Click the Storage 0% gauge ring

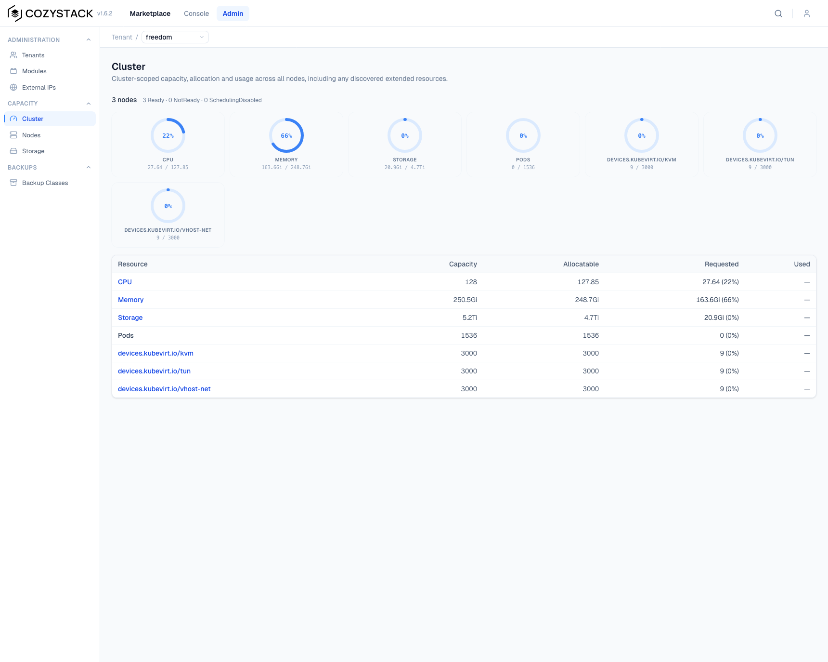pos(405,135)
